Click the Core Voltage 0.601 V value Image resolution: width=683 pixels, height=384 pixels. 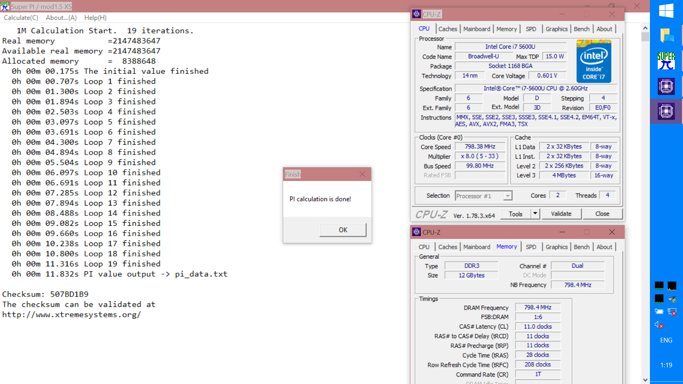547,75
